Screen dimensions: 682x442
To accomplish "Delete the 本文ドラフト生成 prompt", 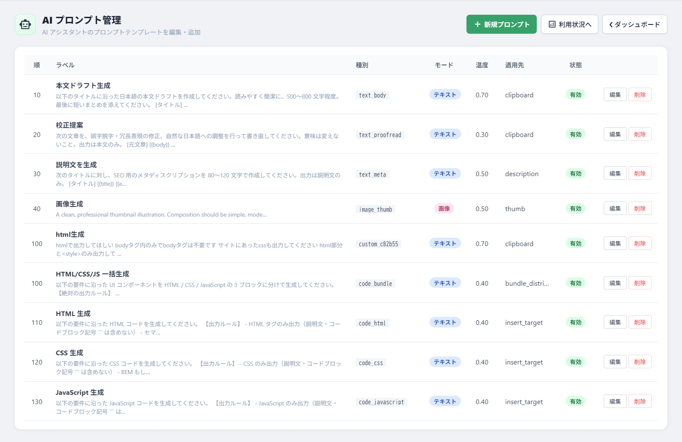I will coord(640,95).
